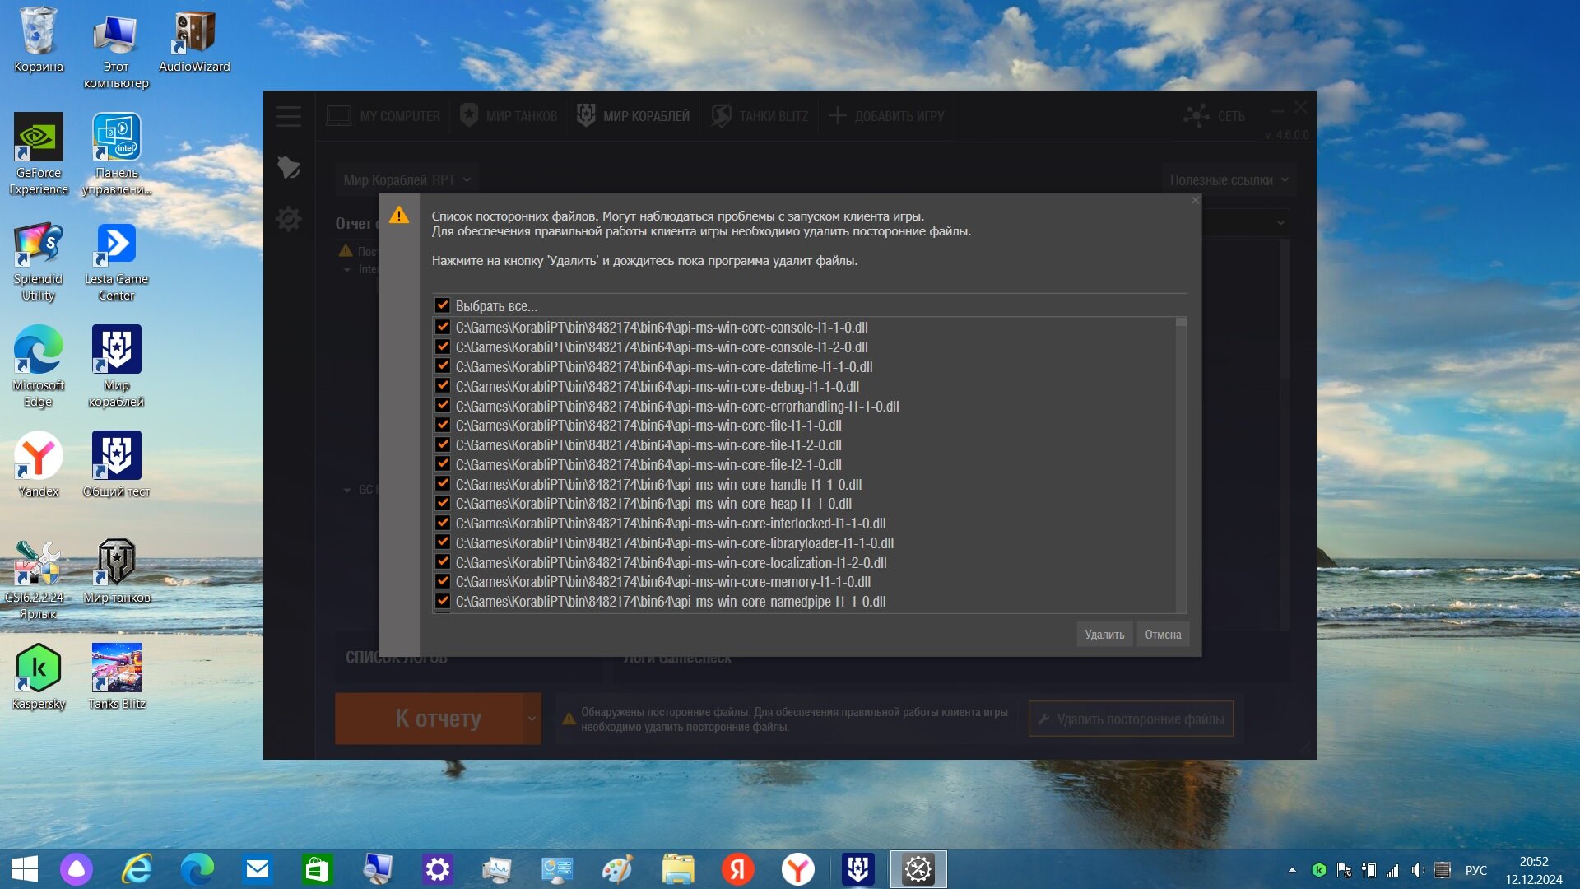
Task: Open the Intel Панель управления shortcut
Action: pos(116,155)
